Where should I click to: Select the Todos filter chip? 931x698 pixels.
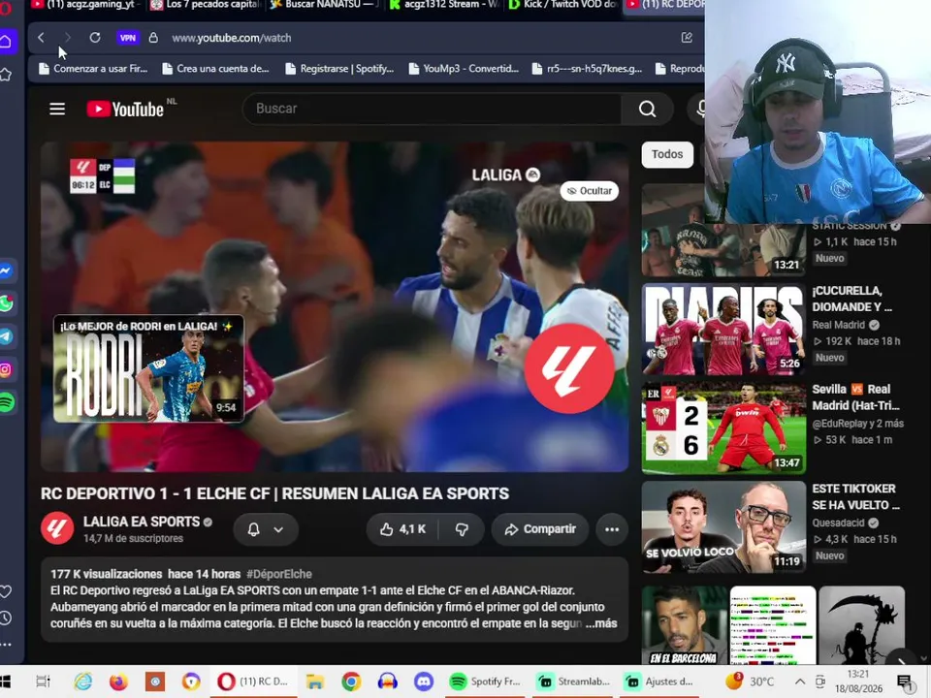coord(667,154)
